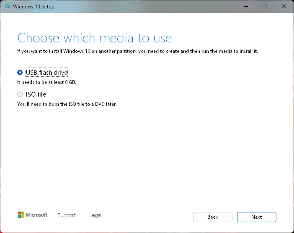
Task: Open the Support link
Action: (x=67, y=215)
